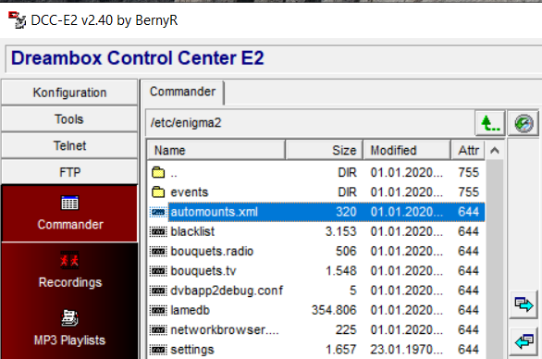Open the Recordings section in sidebar
The height and width of the screenshot is (359, 542).
pyautogui.click(x=69, y=271)
